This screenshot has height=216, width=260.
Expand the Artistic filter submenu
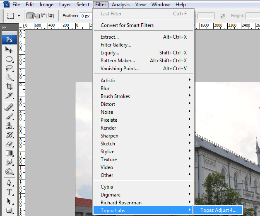[x=143, y=80]
